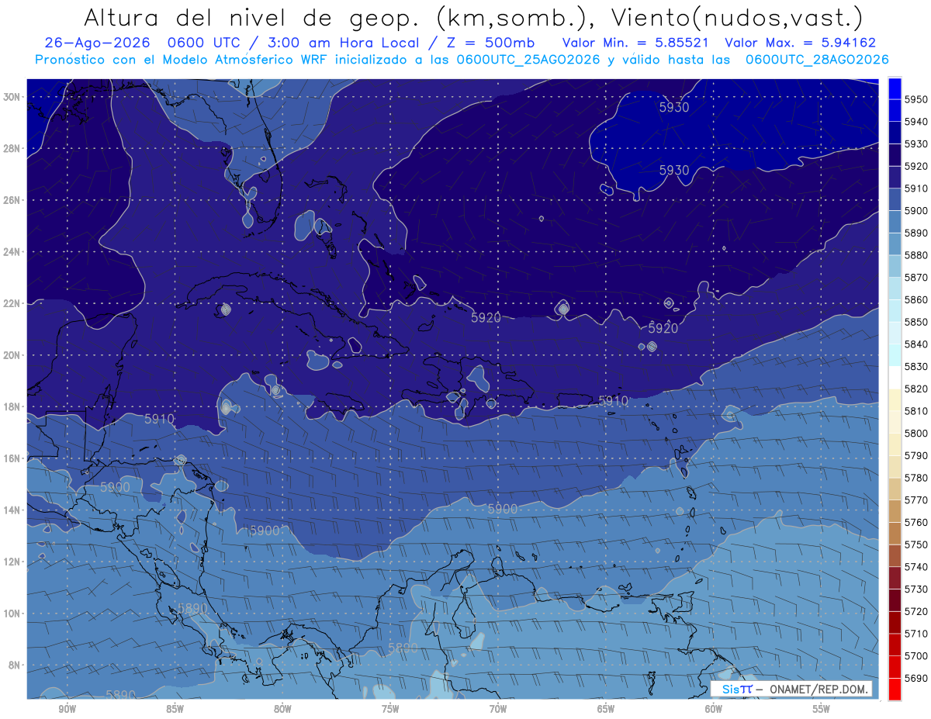The image size is (931, 719).
Task: Click the colorbar legend value 5880
Action: [916, 255]
